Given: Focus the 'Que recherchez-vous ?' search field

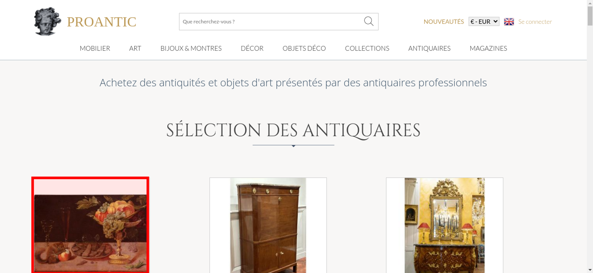Looking at the screenshot, I should [271, 22].
